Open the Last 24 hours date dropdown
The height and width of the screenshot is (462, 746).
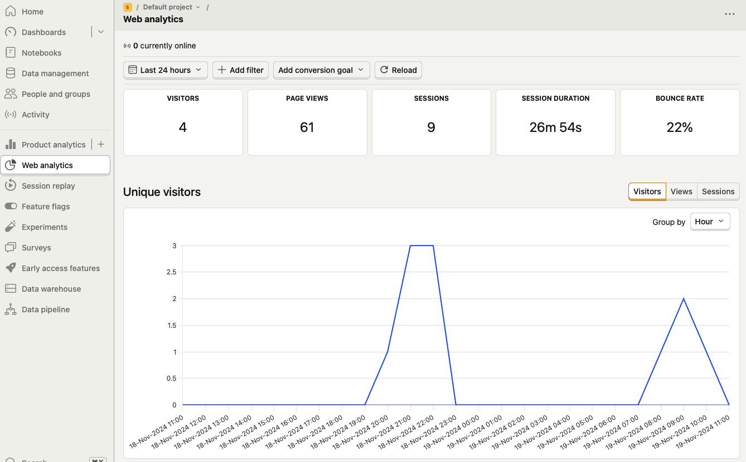[166, 70]
